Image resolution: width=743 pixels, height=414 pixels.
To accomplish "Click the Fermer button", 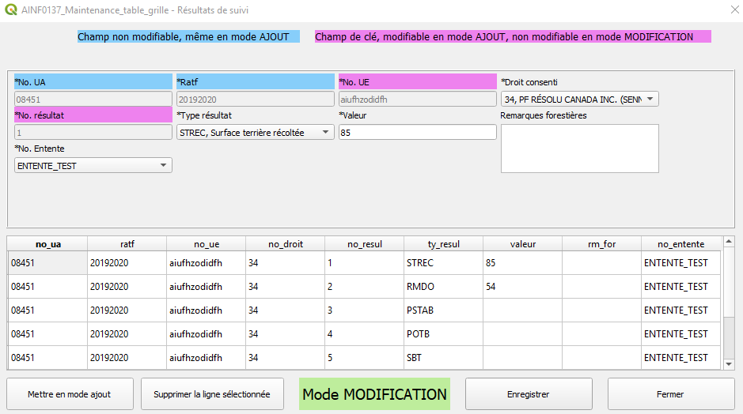I will [671, 394].
